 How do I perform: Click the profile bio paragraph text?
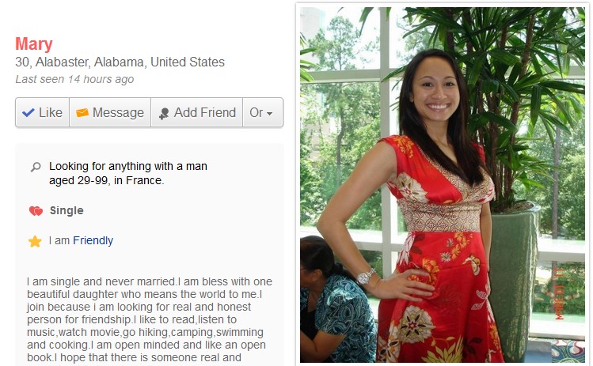click(x=150, y=319)
